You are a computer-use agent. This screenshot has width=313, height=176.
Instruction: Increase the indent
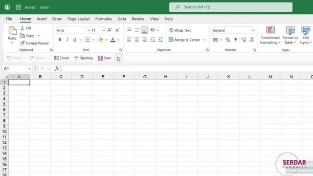click(160, 40)
